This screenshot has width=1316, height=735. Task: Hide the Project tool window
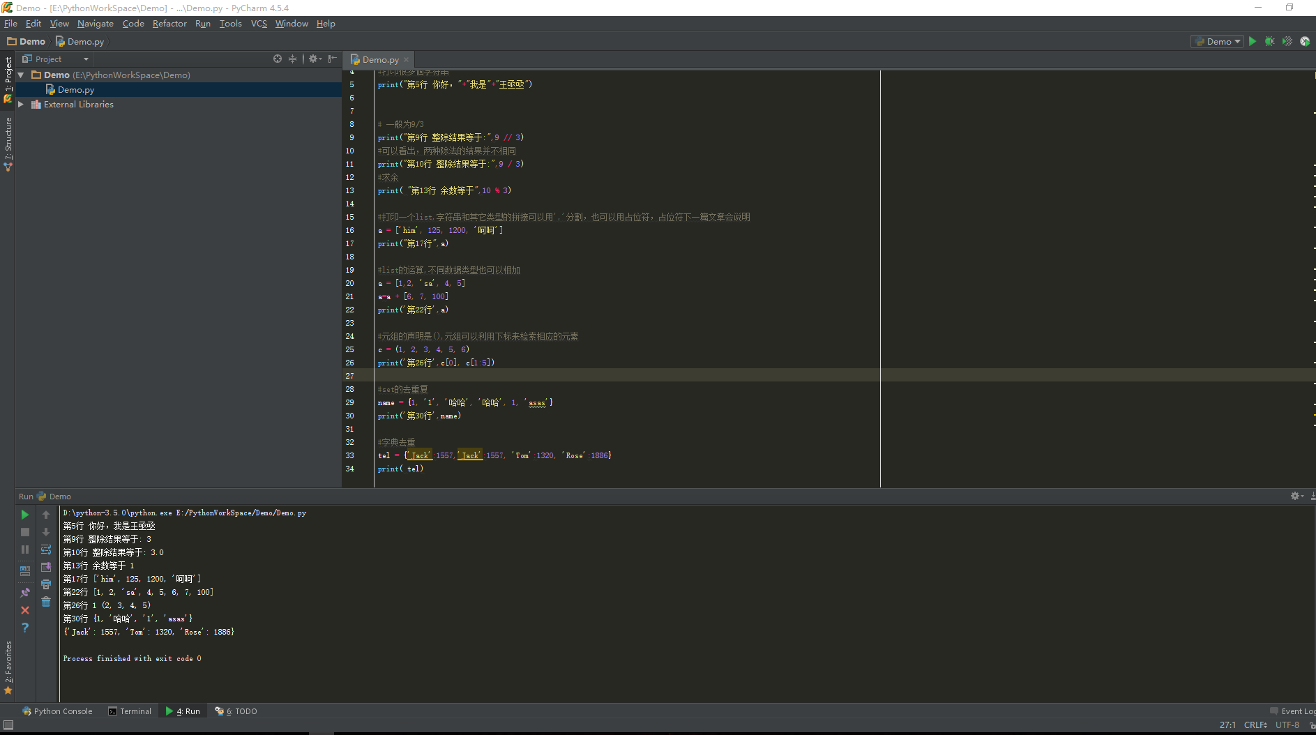(x=333, y=59)
